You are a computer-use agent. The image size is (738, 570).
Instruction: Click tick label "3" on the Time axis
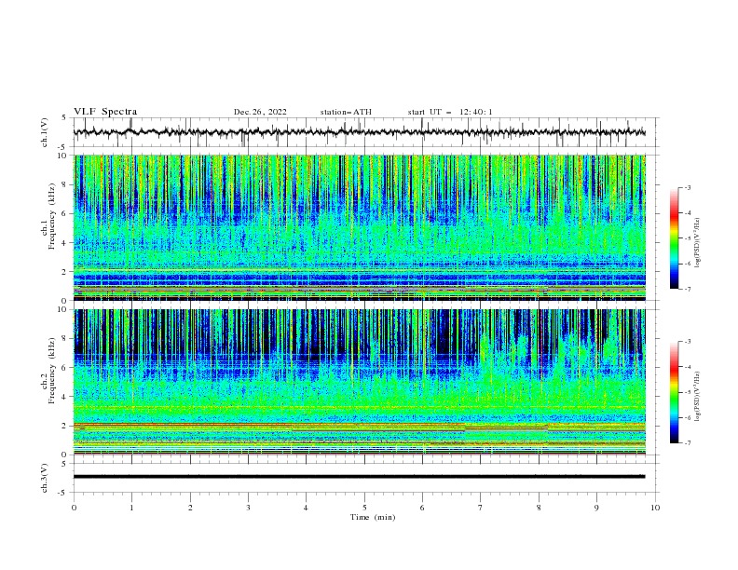coord(248,508)
